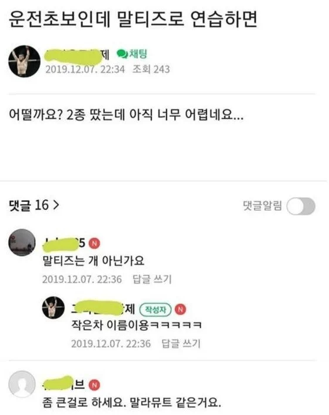This screenshot has width=329, height=415.
Task: Click the comment 좀 큰걸로 하세요 말라뮤트 같은거요
Action: point(132,403)
